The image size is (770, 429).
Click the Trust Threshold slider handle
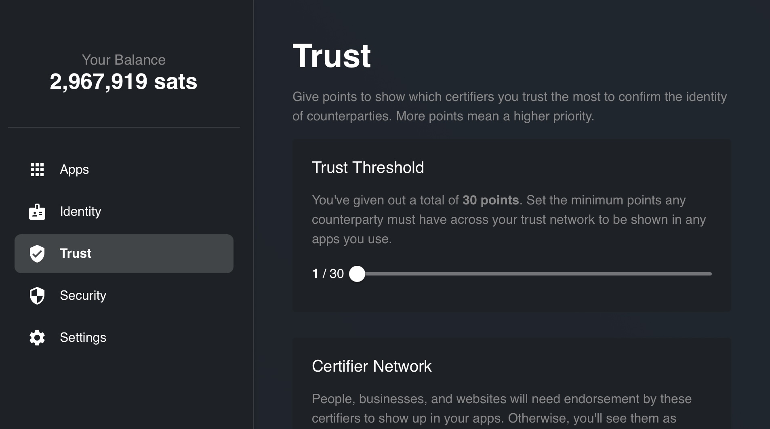tap(357, 274)
